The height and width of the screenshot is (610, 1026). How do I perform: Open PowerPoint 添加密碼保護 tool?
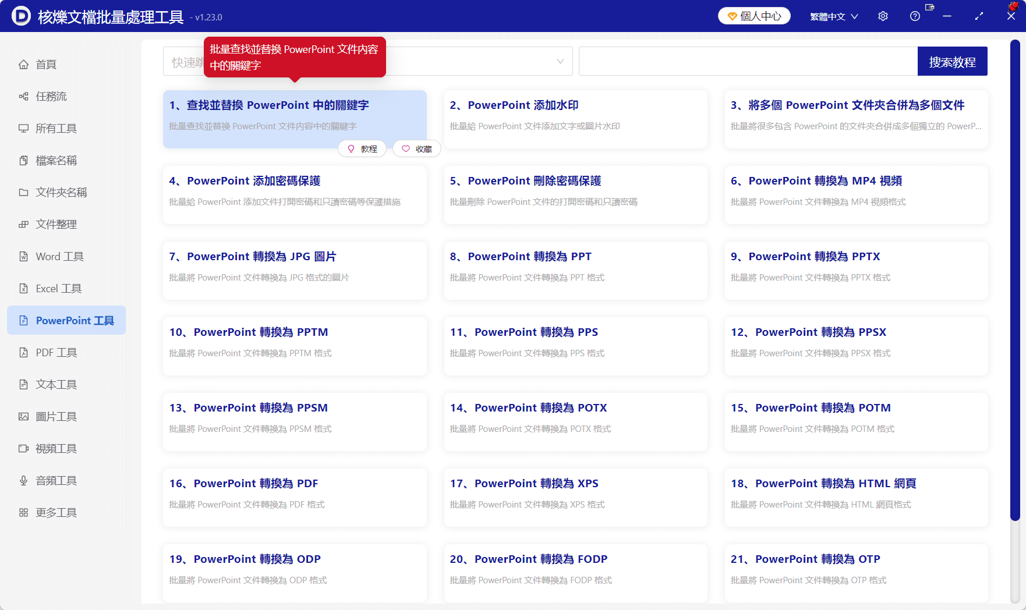coord(295,195)
